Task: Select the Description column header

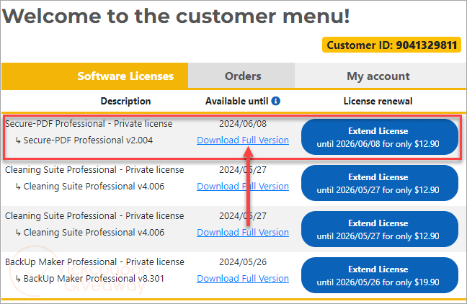Action: [125, 102]
